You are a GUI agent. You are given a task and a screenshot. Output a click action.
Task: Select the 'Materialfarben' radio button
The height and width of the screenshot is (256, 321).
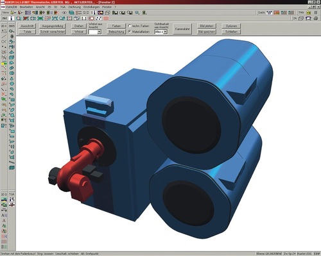pos(130,31)
